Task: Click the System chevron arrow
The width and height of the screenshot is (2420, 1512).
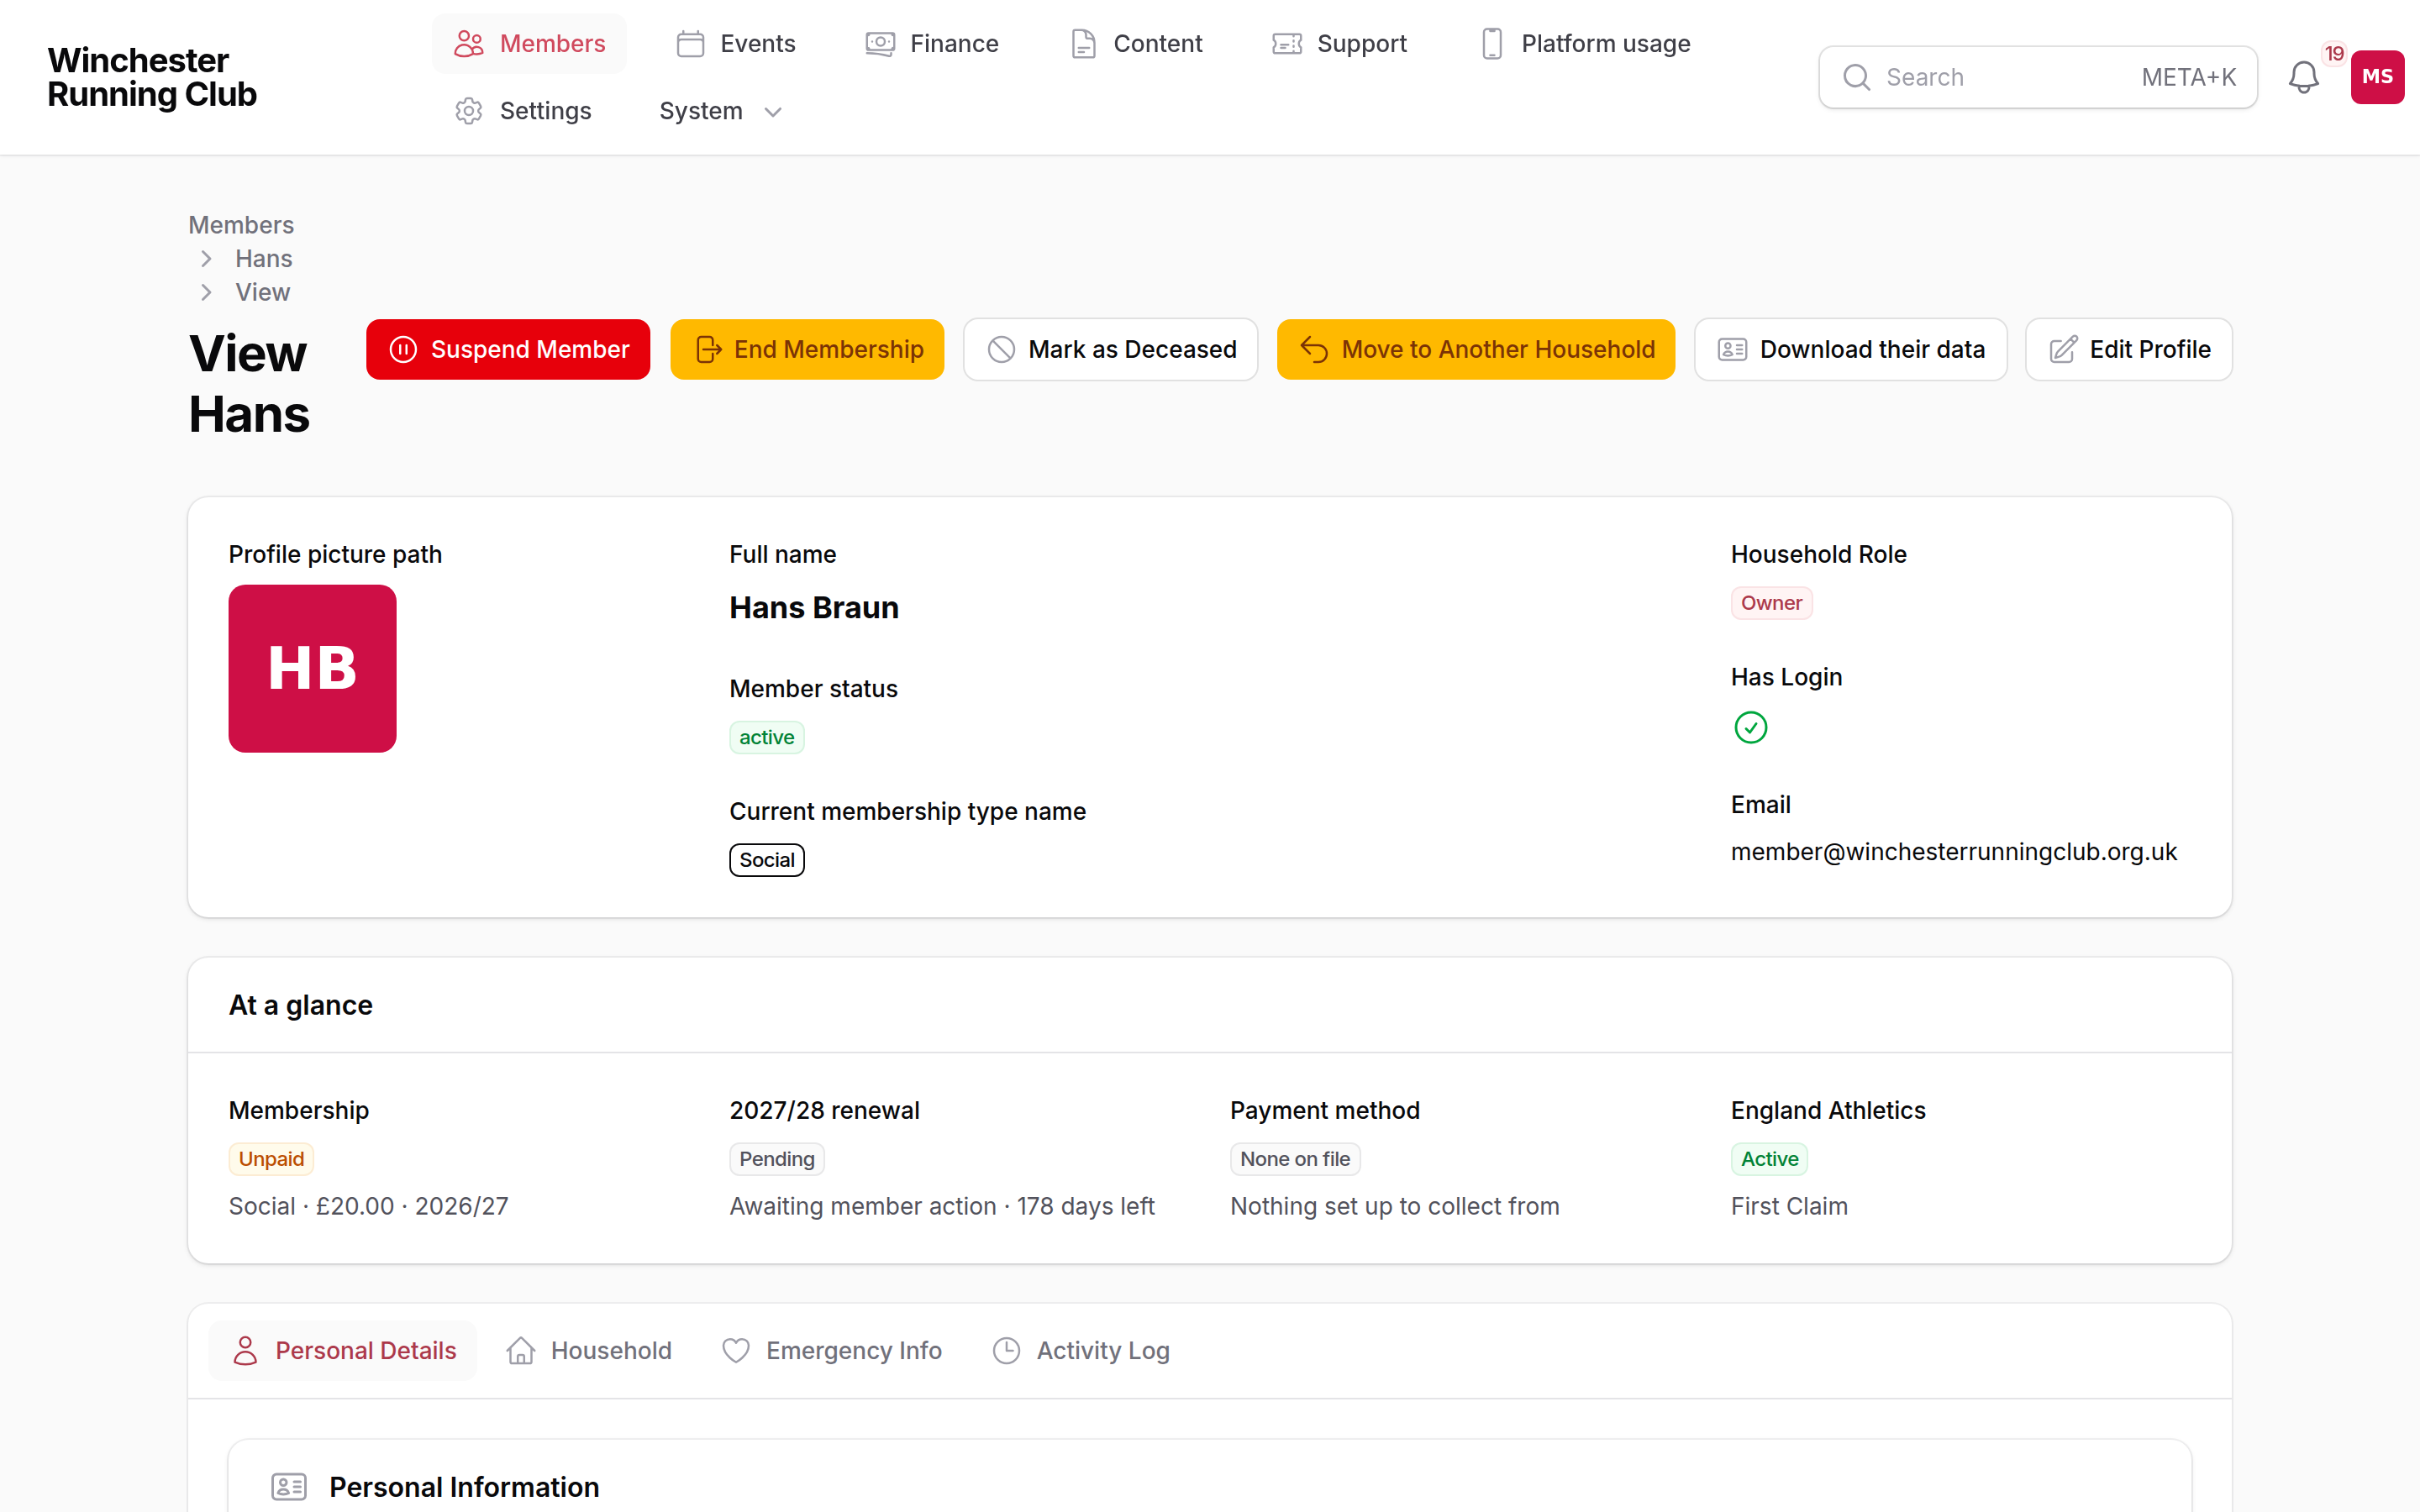Action: pyautogui.click(x=773, y=112)
